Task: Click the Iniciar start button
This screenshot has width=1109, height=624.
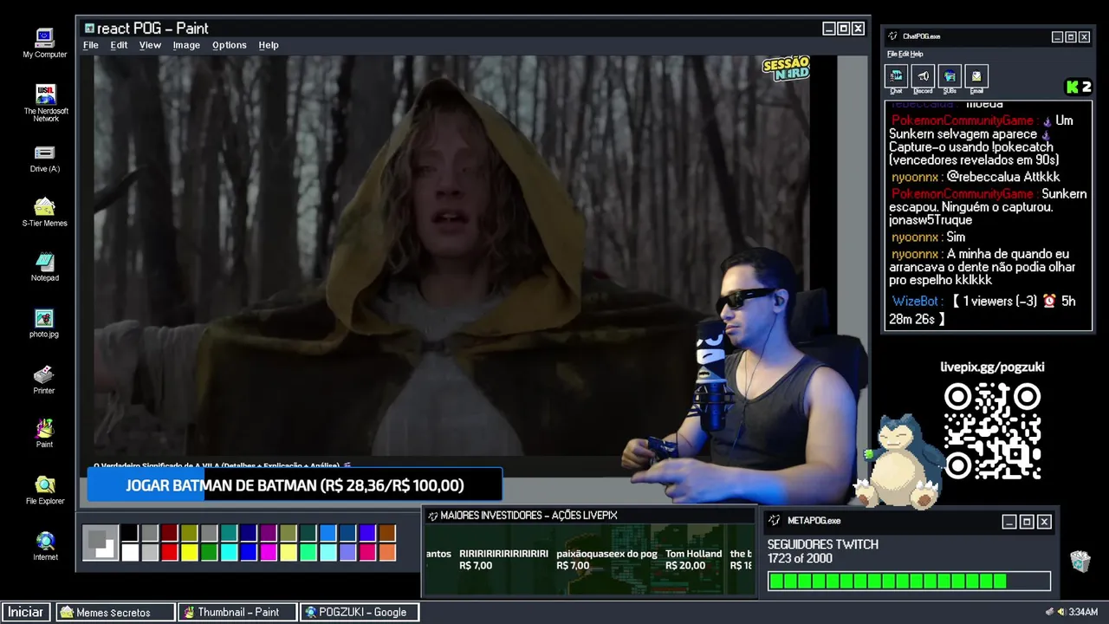Action: 26,612
